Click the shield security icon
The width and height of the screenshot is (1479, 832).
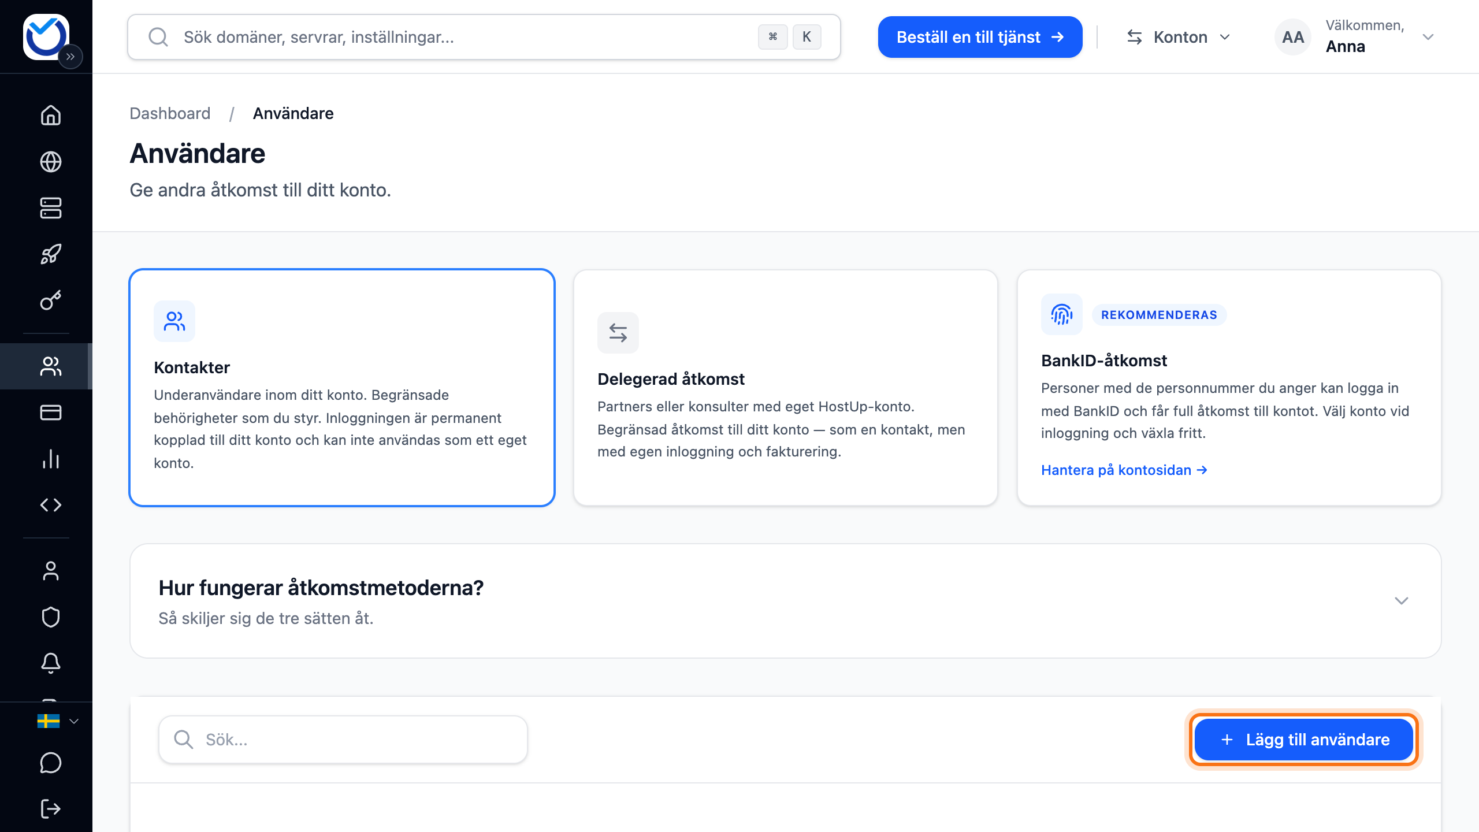click(51, 617)
